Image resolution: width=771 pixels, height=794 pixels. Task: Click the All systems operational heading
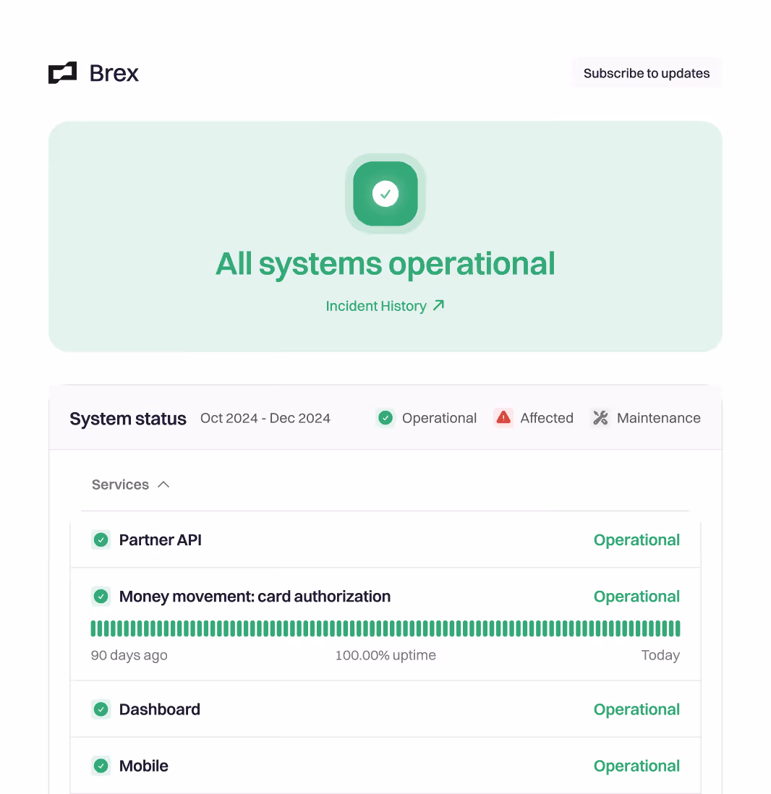pyautogui.click(x=385, y=264)
